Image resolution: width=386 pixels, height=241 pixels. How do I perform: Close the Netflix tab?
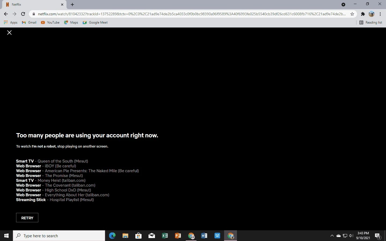(62, 5)
